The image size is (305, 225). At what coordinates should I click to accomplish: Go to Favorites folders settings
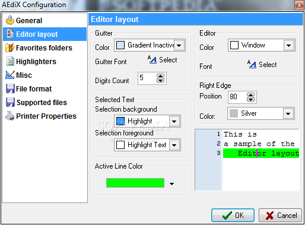click(x=45, y=48)
